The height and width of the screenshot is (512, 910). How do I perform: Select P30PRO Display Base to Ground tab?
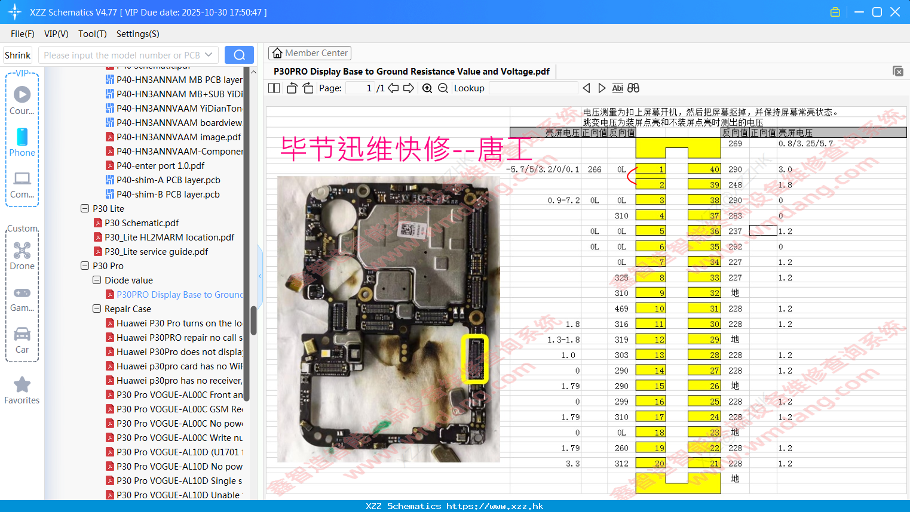(x=412, y=72)
